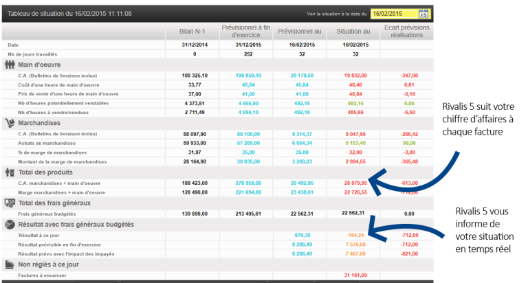Click the Total des produits section title

[45, 172]
